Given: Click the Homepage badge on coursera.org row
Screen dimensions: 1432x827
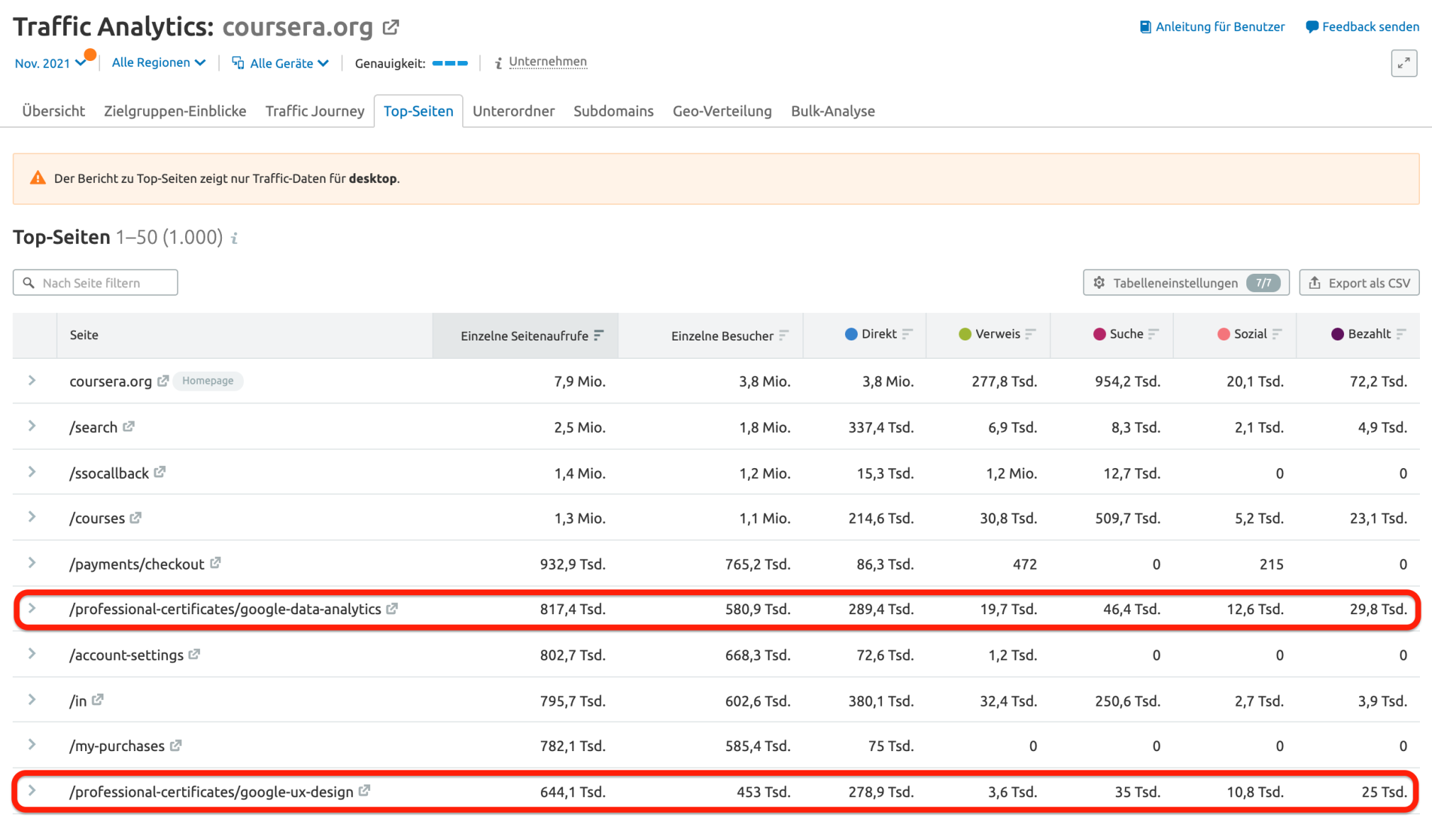Looking at the screenshot, I should click(208, 381).
